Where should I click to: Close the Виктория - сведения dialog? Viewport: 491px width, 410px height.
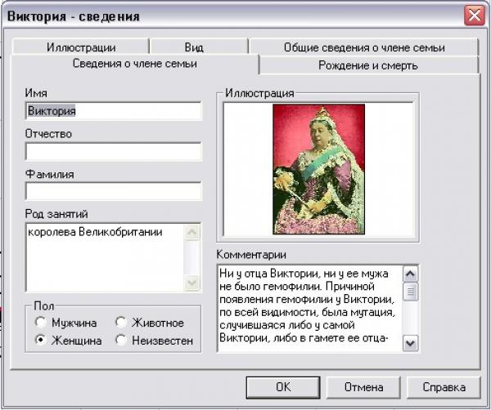474,15
